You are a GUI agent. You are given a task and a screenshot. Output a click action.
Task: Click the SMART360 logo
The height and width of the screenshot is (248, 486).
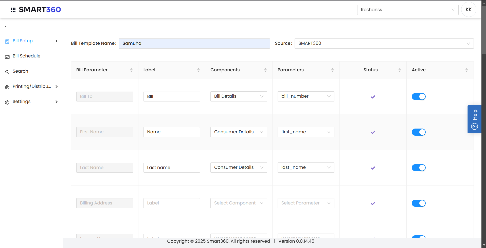(x=40, y=10)
